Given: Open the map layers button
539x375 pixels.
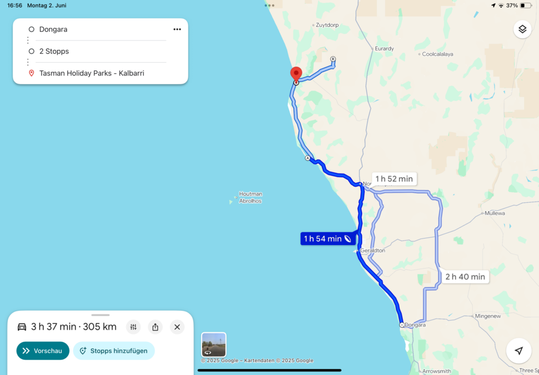Looking at the screenshot, I should (x=522, y=29).
